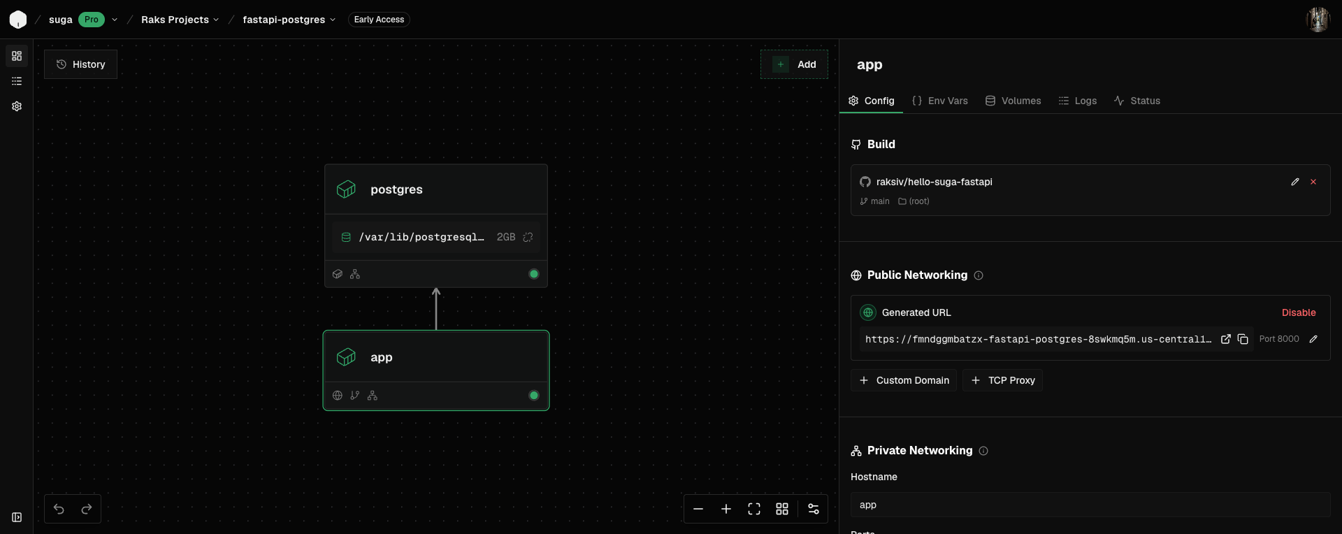
Task: Copy the generated URL
Action: pyautogui.click(x=1243, y=339)
